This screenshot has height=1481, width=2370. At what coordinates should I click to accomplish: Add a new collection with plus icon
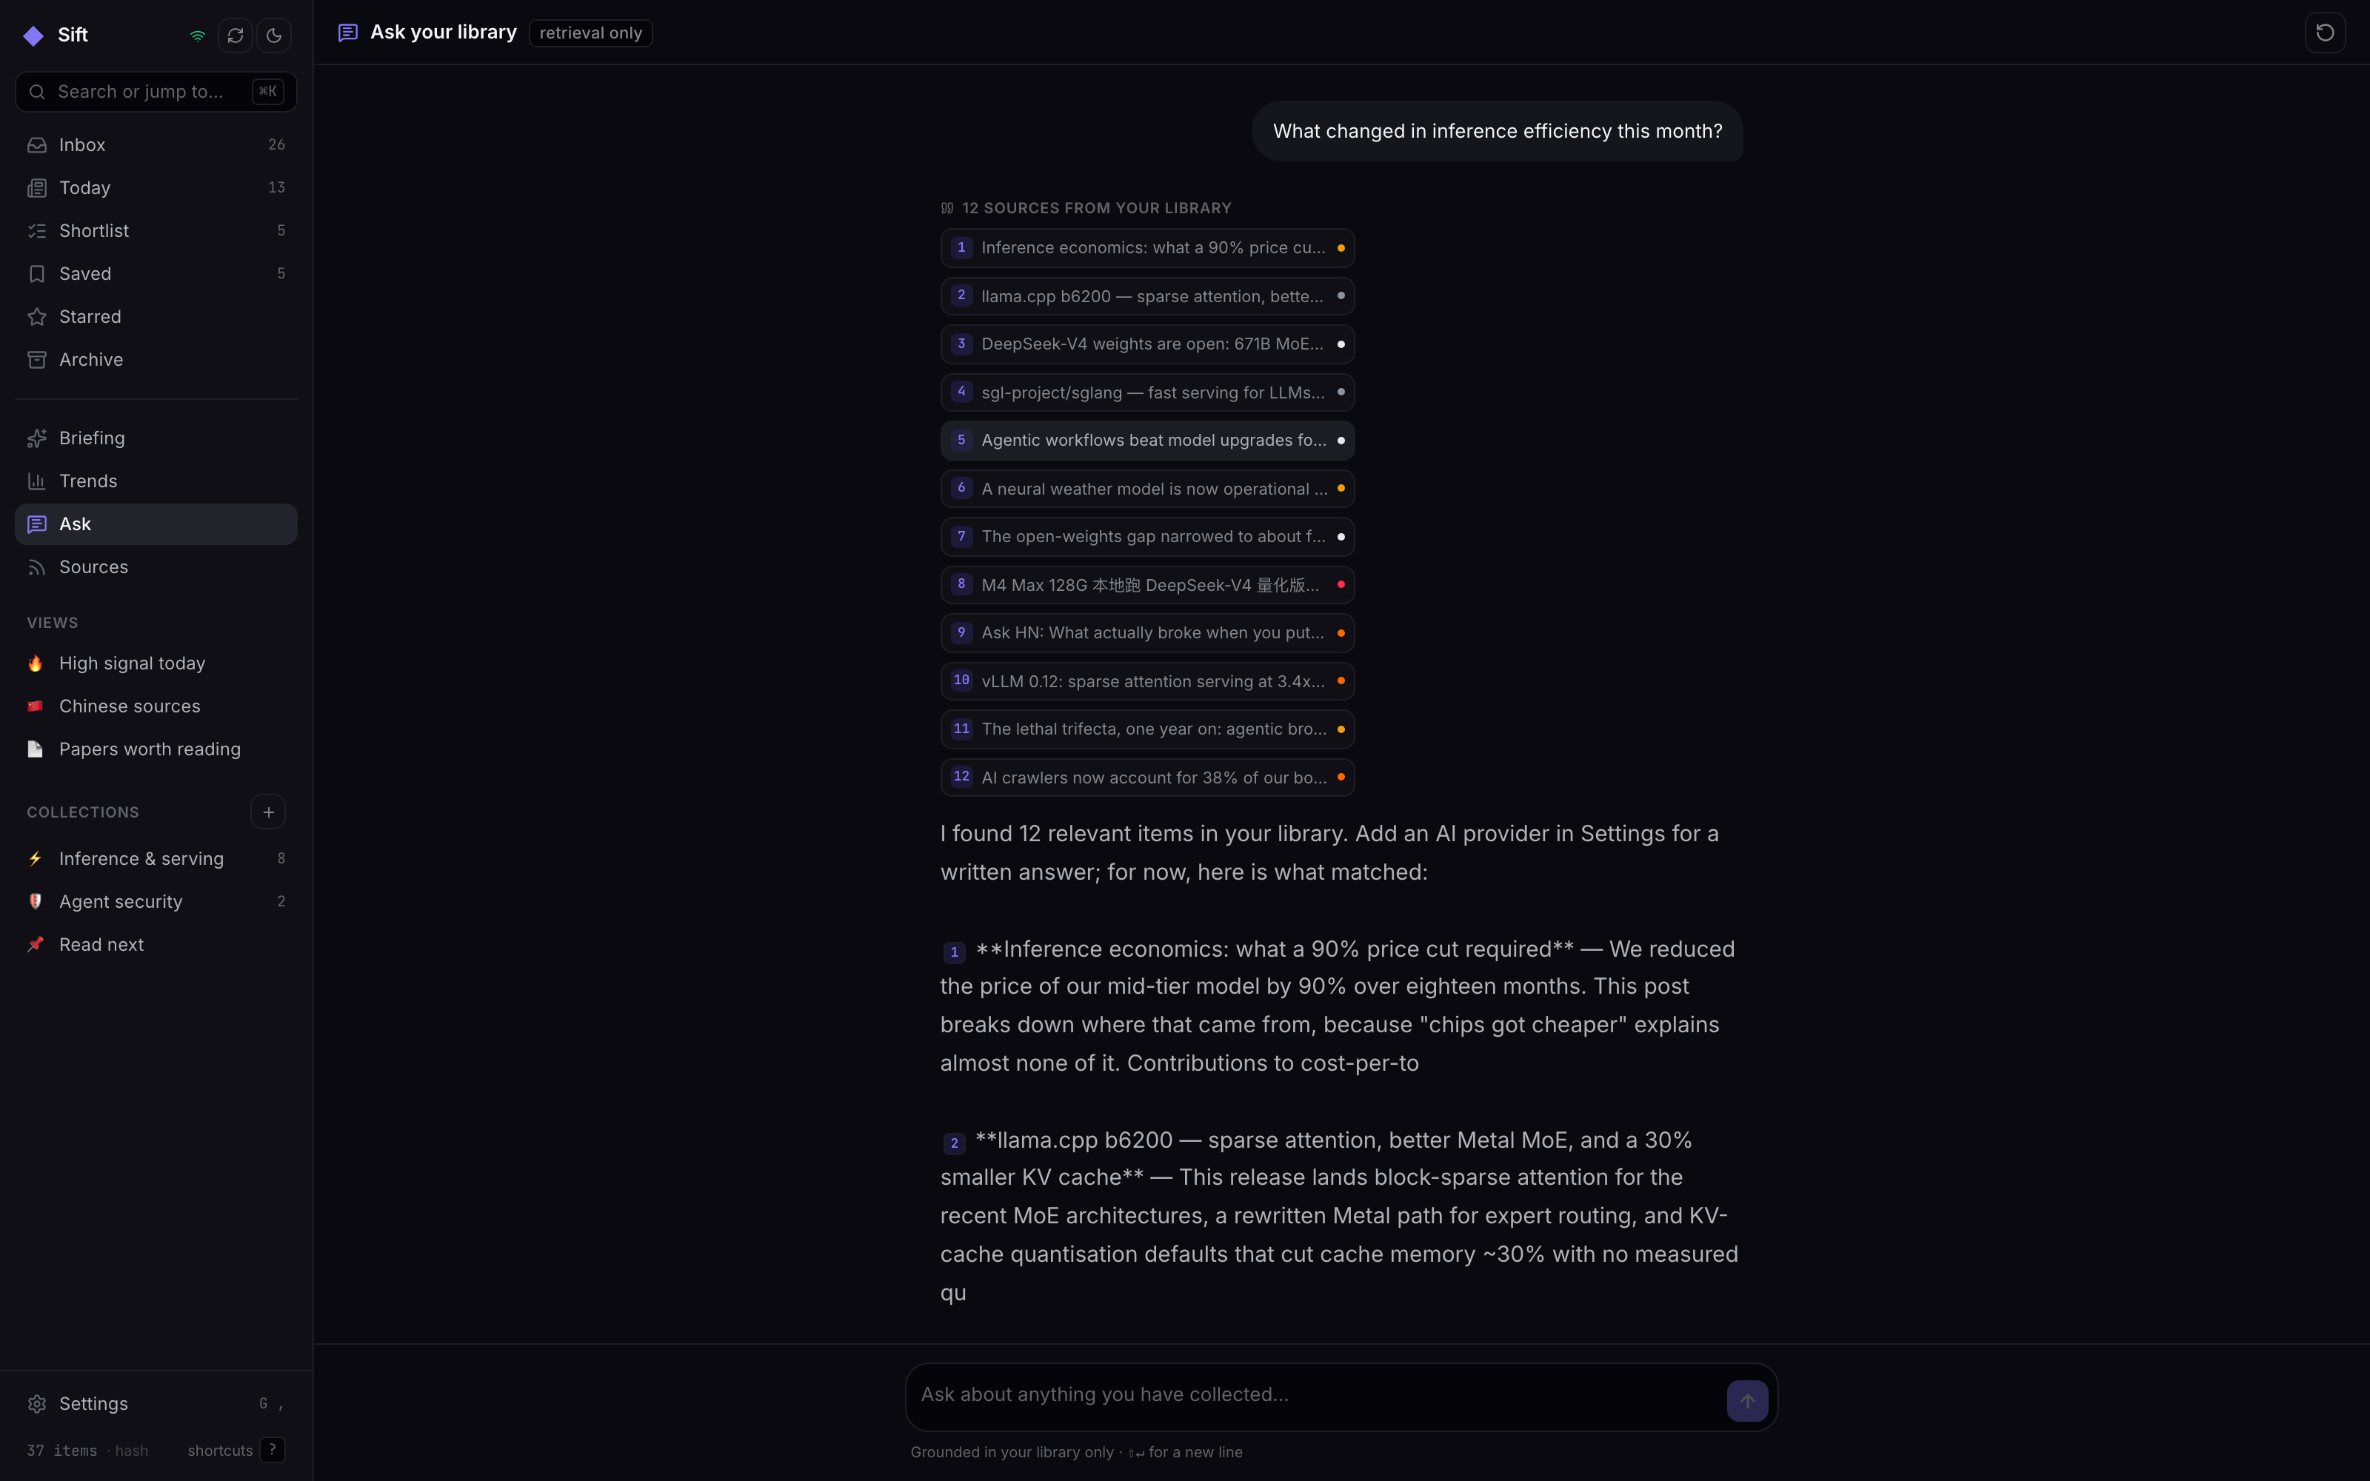(268, 812)
